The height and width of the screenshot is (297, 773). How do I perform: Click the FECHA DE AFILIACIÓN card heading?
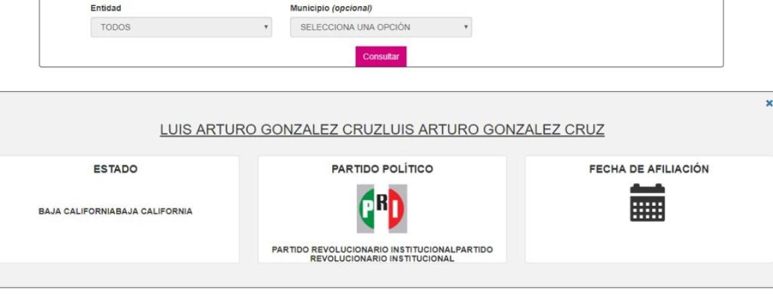pos(649,169)
